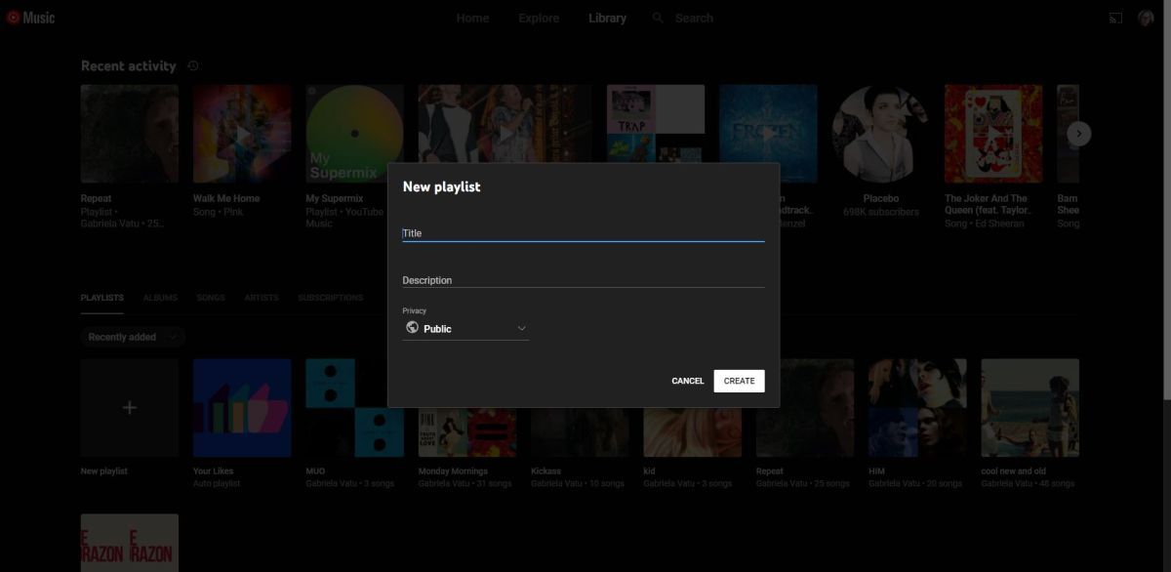Open the Explore menu item
Viewport: 1171px width, 572px height.
coord(539,17)
